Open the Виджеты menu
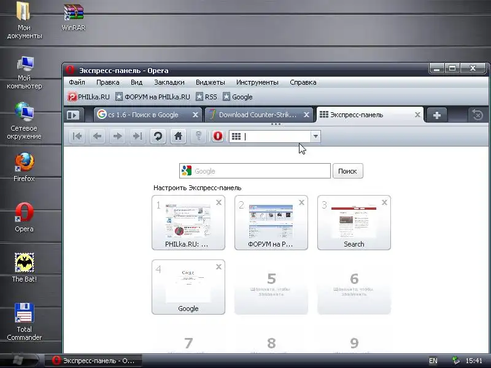 [x=210, y=82]
